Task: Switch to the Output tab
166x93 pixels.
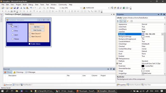Action: pyautogui.click(x=16, y=85)
